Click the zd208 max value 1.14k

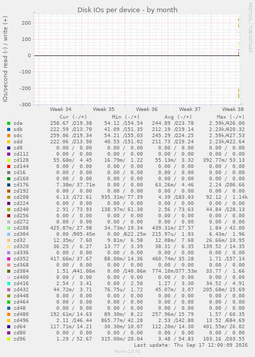coord(240,197)
